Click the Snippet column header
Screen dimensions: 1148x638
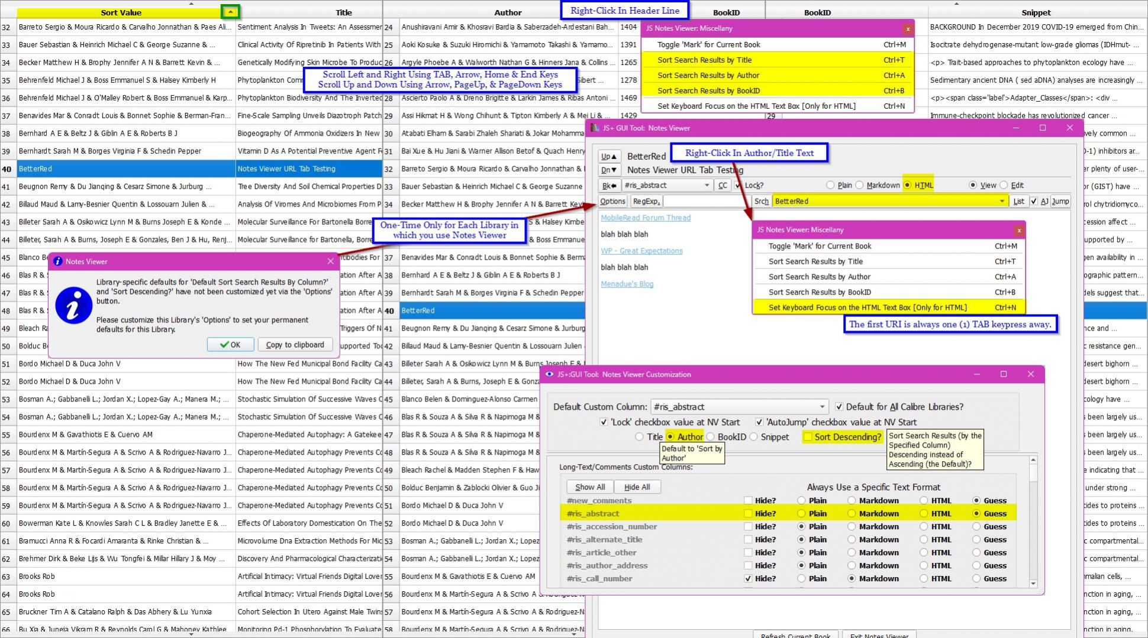tap(1036, 12)
